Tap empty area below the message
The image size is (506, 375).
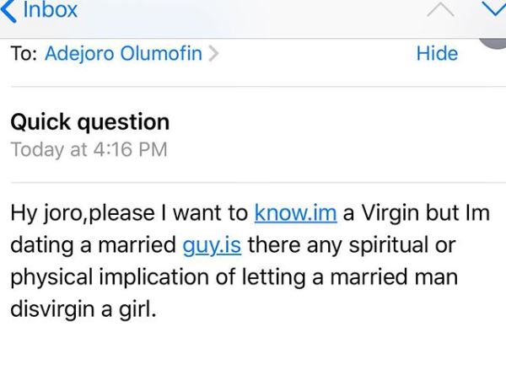click(x=253, y=350)
